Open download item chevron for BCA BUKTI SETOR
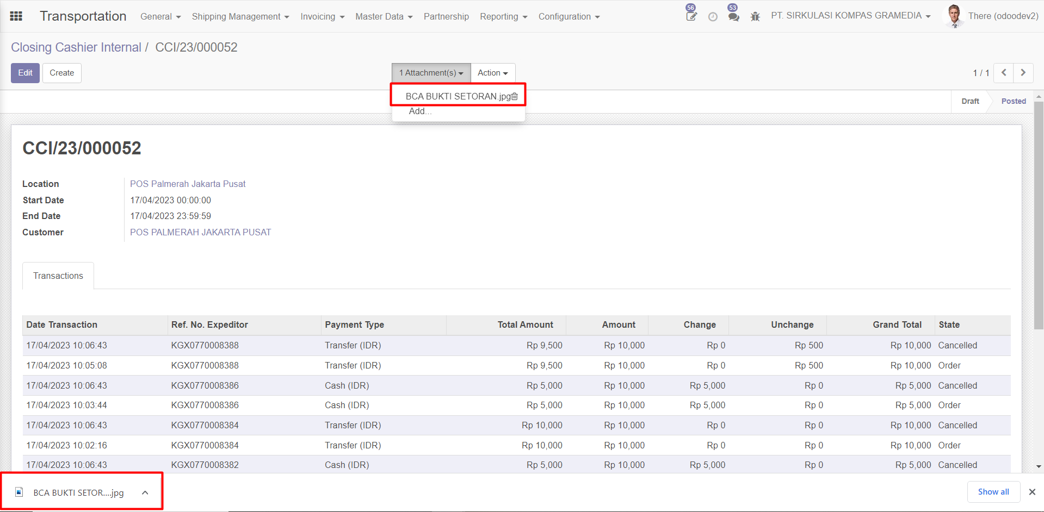 click(145, 492)
